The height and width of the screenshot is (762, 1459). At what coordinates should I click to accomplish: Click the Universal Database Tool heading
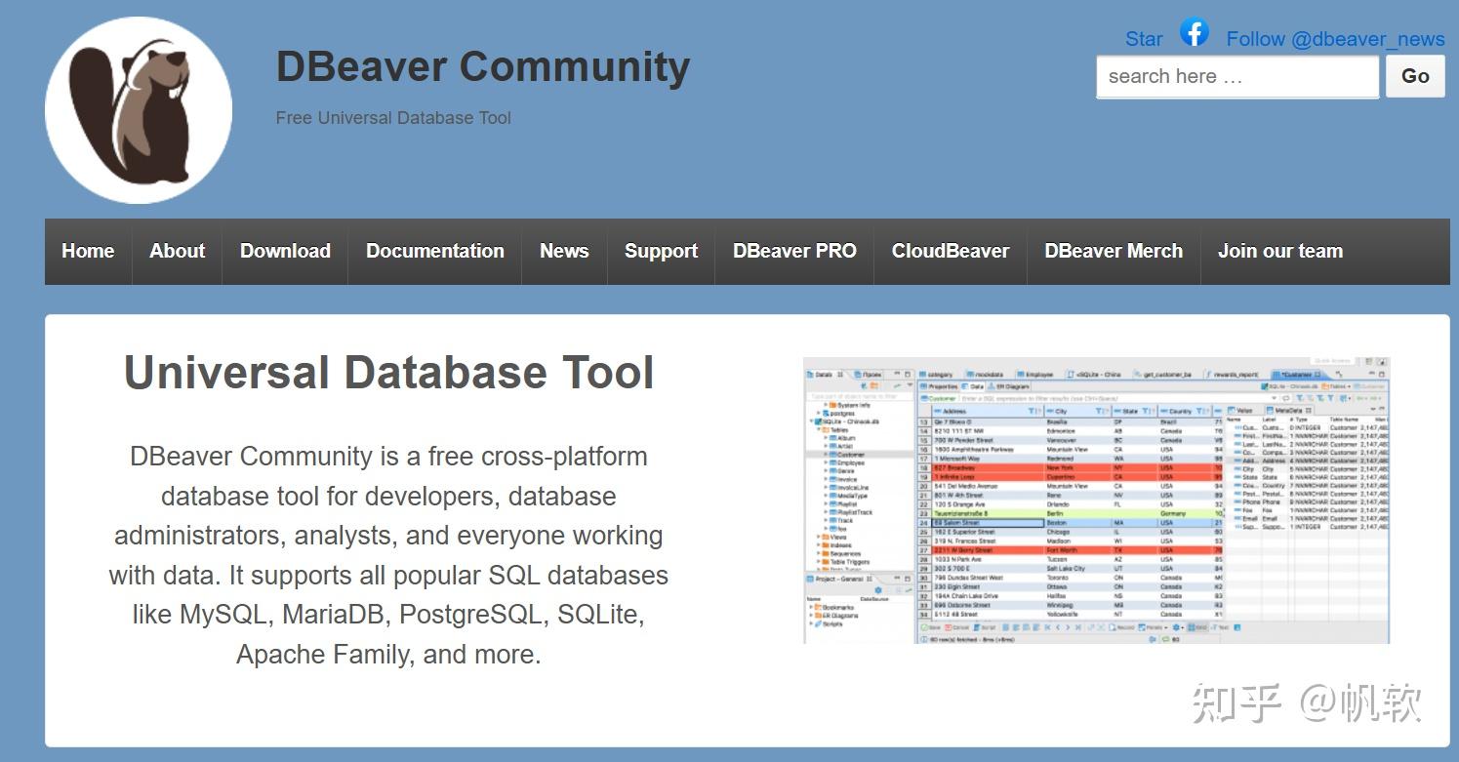point(388,373)
